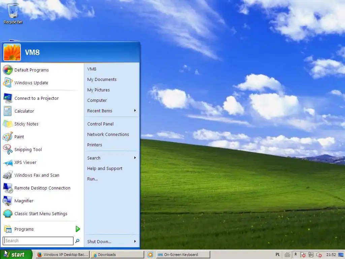Open Windows Fax and Scan

coord(42,175)
